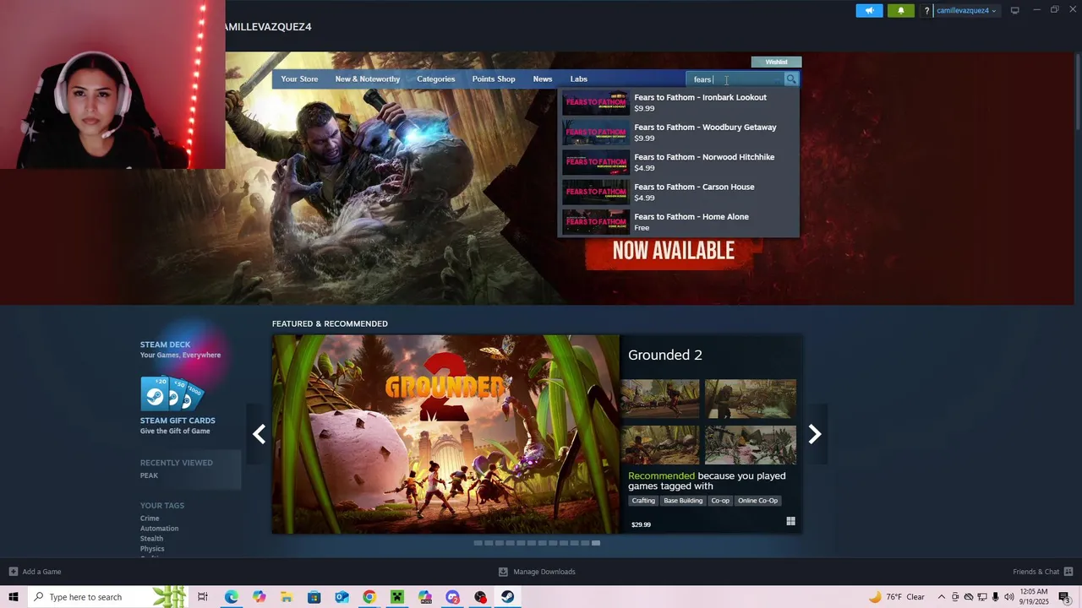Open Google Chrome from taskbar
1082x608 pixels.
pos(369,597)
